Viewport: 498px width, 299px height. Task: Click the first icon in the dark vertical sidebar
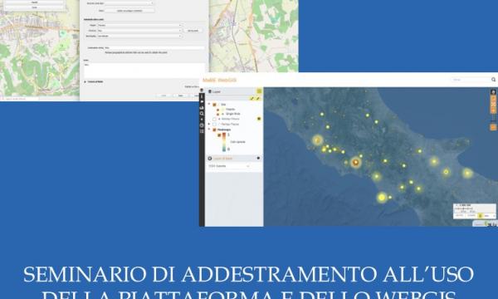point(202,96)
